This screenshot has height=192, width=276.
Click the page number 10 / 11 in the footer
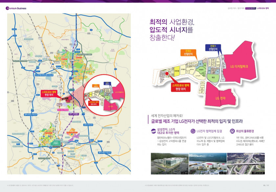(266, 185)
